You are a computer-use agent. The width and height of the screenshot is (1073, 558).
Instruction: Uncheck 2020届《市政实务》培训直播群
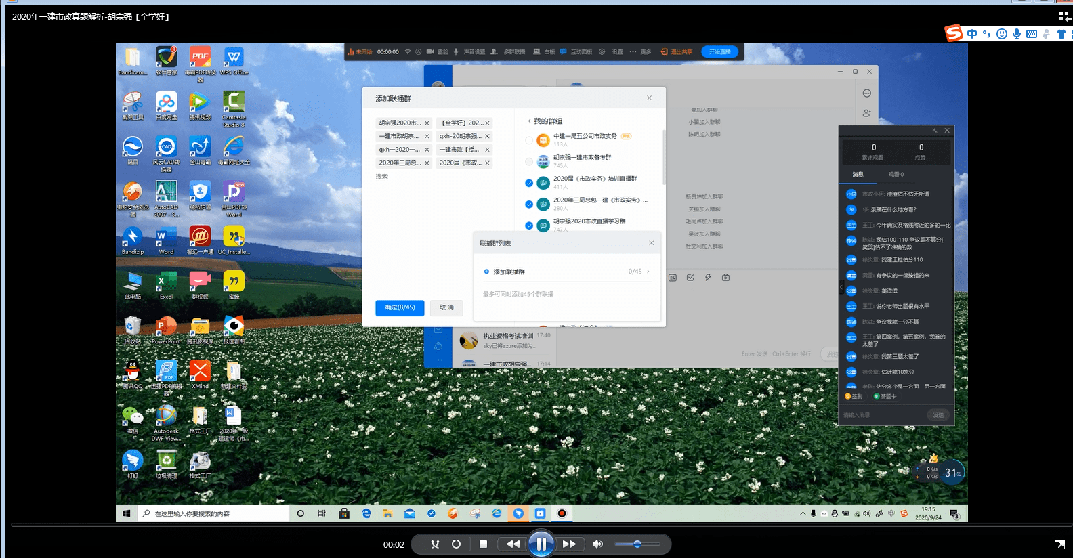tap(529, 182)
